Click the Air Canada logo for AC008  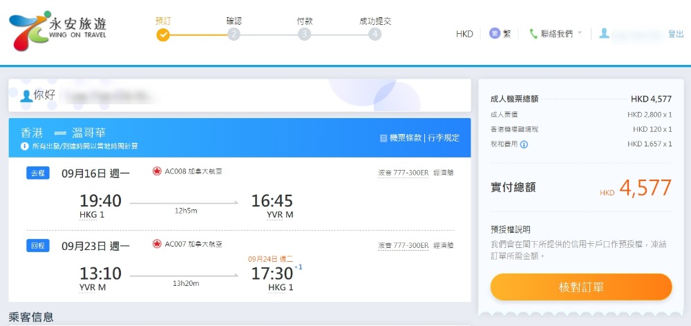click(x=157, y=171)
